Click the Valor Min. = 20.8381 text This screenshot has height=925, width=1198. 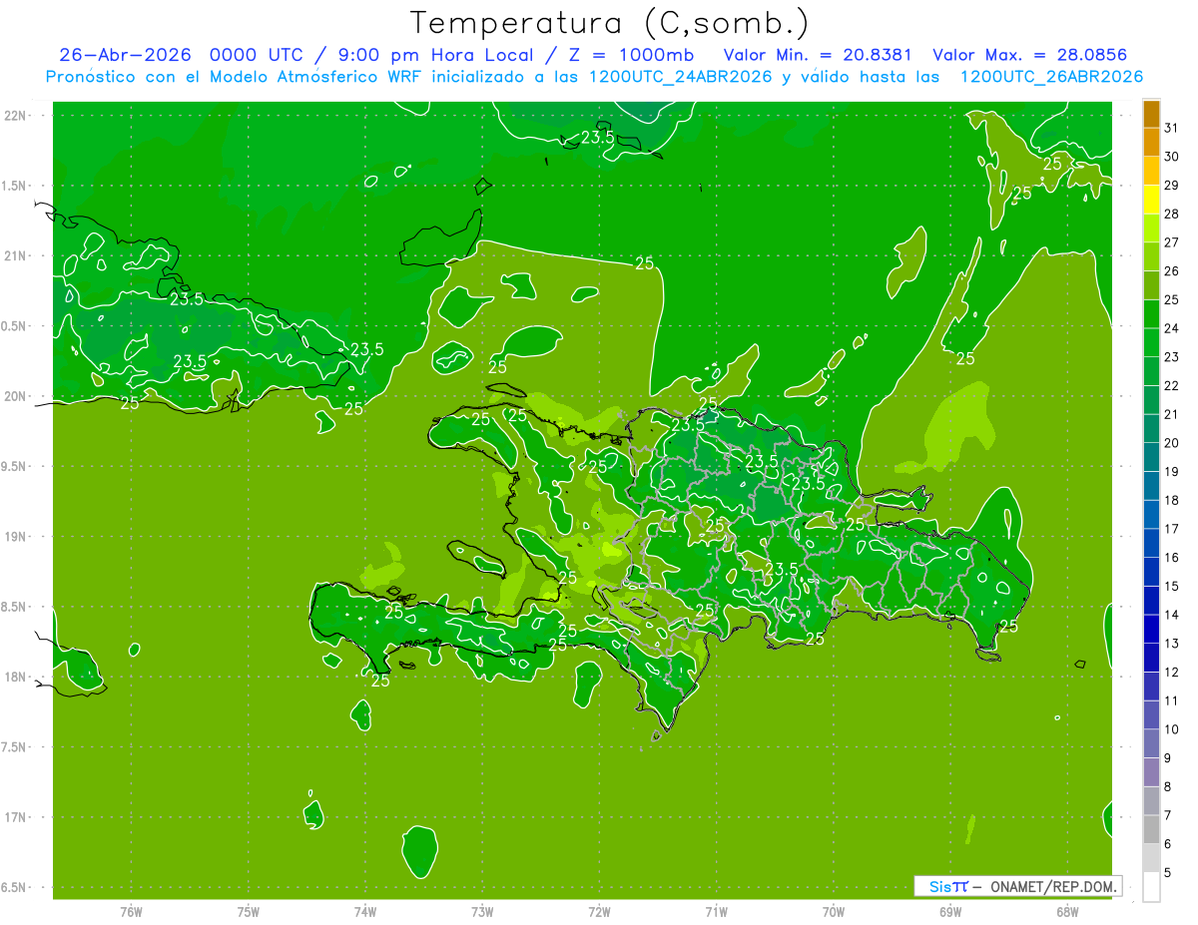click(x=817, y=55)
